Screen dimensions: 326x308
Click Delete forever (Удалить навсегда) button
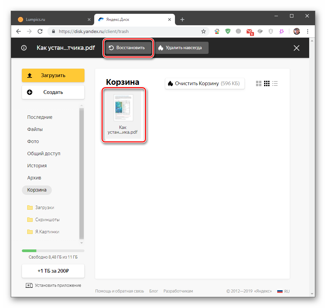point(181,48)
